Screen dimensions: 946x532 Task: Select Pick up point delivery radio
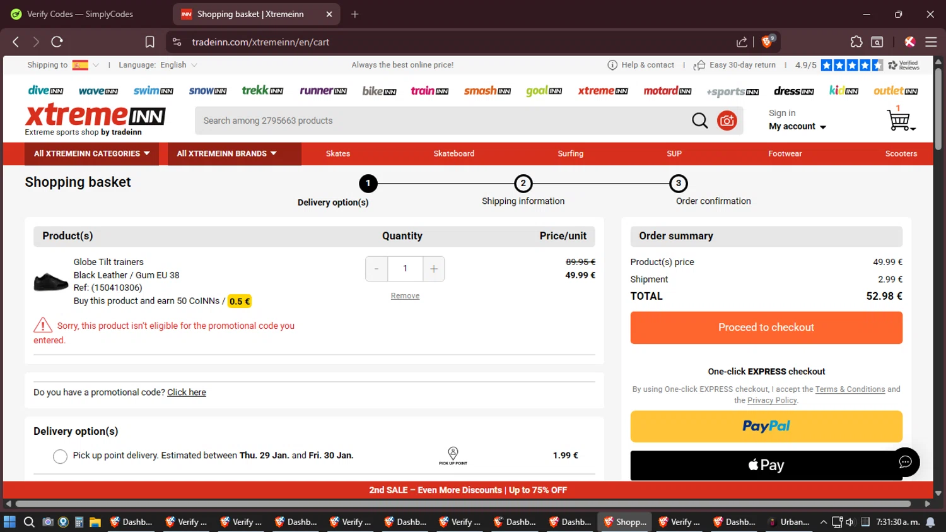point(60,456)
